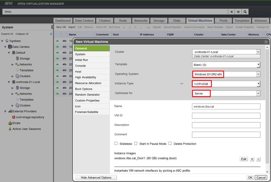Screen dimensions: 271x182
Task: Bookmark the search with star icon
Action: 238,12
